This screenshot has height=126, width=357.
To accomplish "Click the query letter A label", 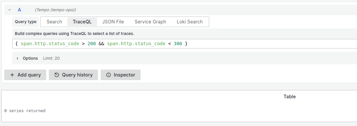I will click(x=19, y=10).
